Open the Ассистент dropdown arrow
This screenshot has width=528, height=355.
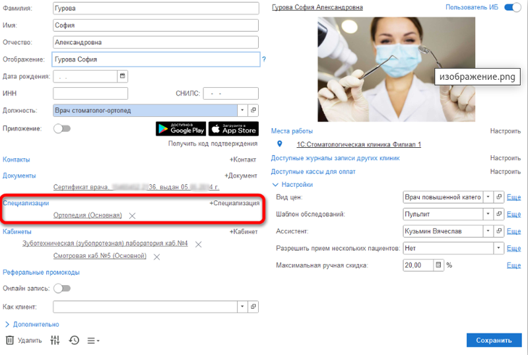click(488, 231)
